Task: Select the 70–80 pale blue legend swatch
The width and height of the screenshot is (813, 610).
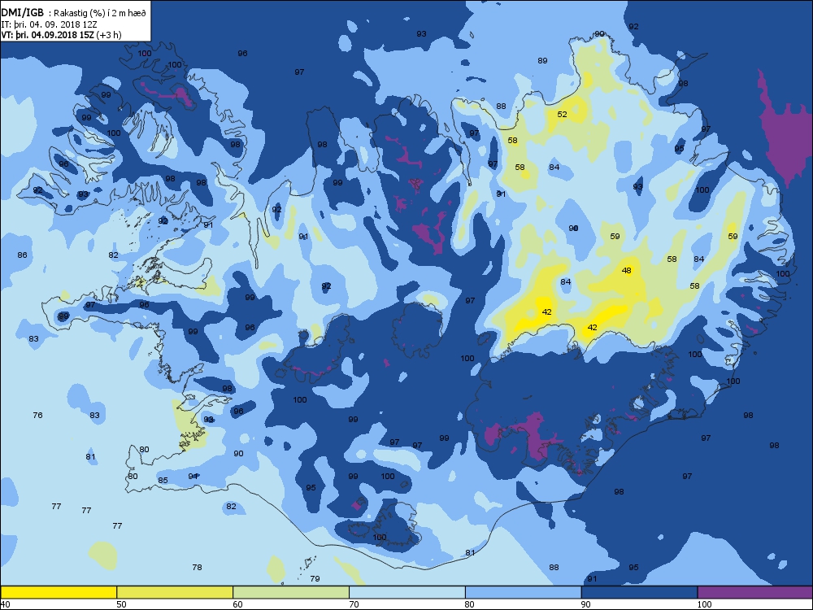Action: pos(407,592)
